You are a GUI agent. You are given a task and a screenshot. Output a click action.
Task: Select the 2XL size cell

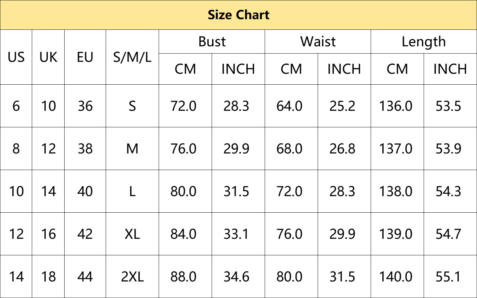click(132, 277)
